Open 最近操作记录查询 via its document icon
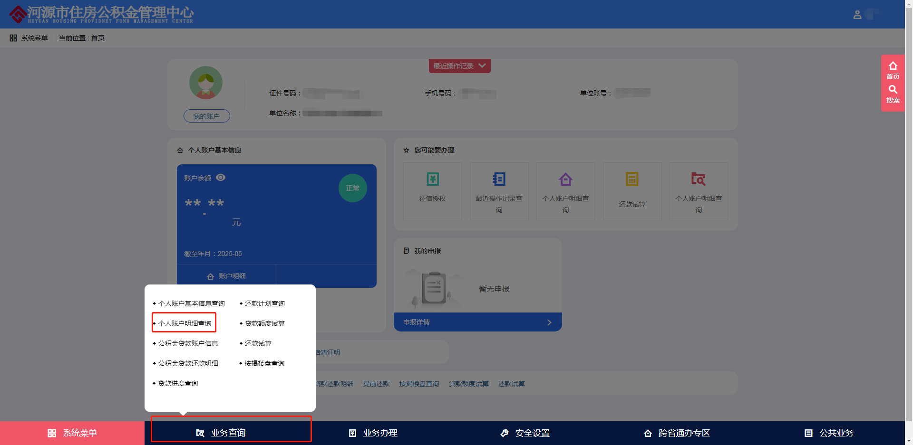Screen dimensions: 913x445 (x=499, y=179)
